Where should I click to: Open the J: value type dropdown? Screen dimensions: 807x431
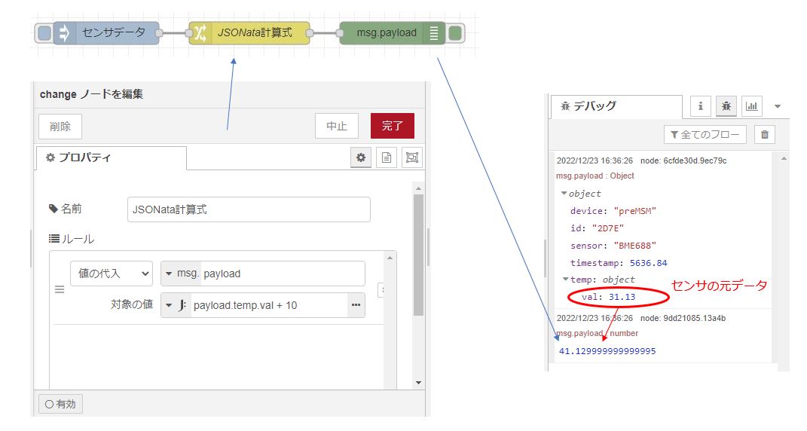[x=176, y=305]
